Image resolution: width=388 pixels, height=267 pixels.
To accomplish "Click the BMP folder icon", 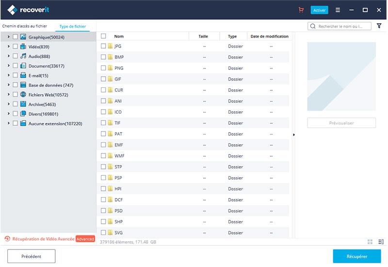I will point(110,57).
